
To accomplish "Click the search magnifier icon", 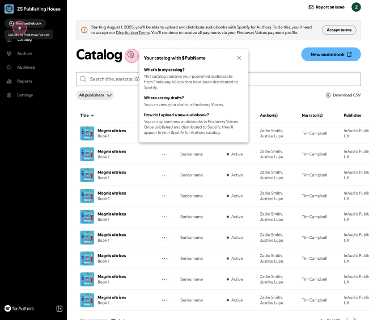I will 83,79.
